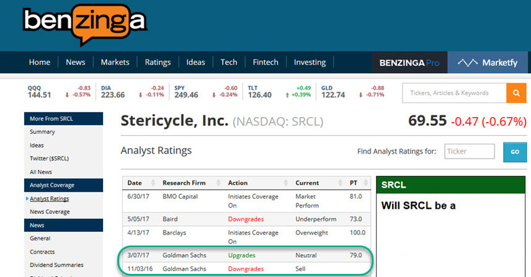Sort table by PT column arrows

coord(366,183)
